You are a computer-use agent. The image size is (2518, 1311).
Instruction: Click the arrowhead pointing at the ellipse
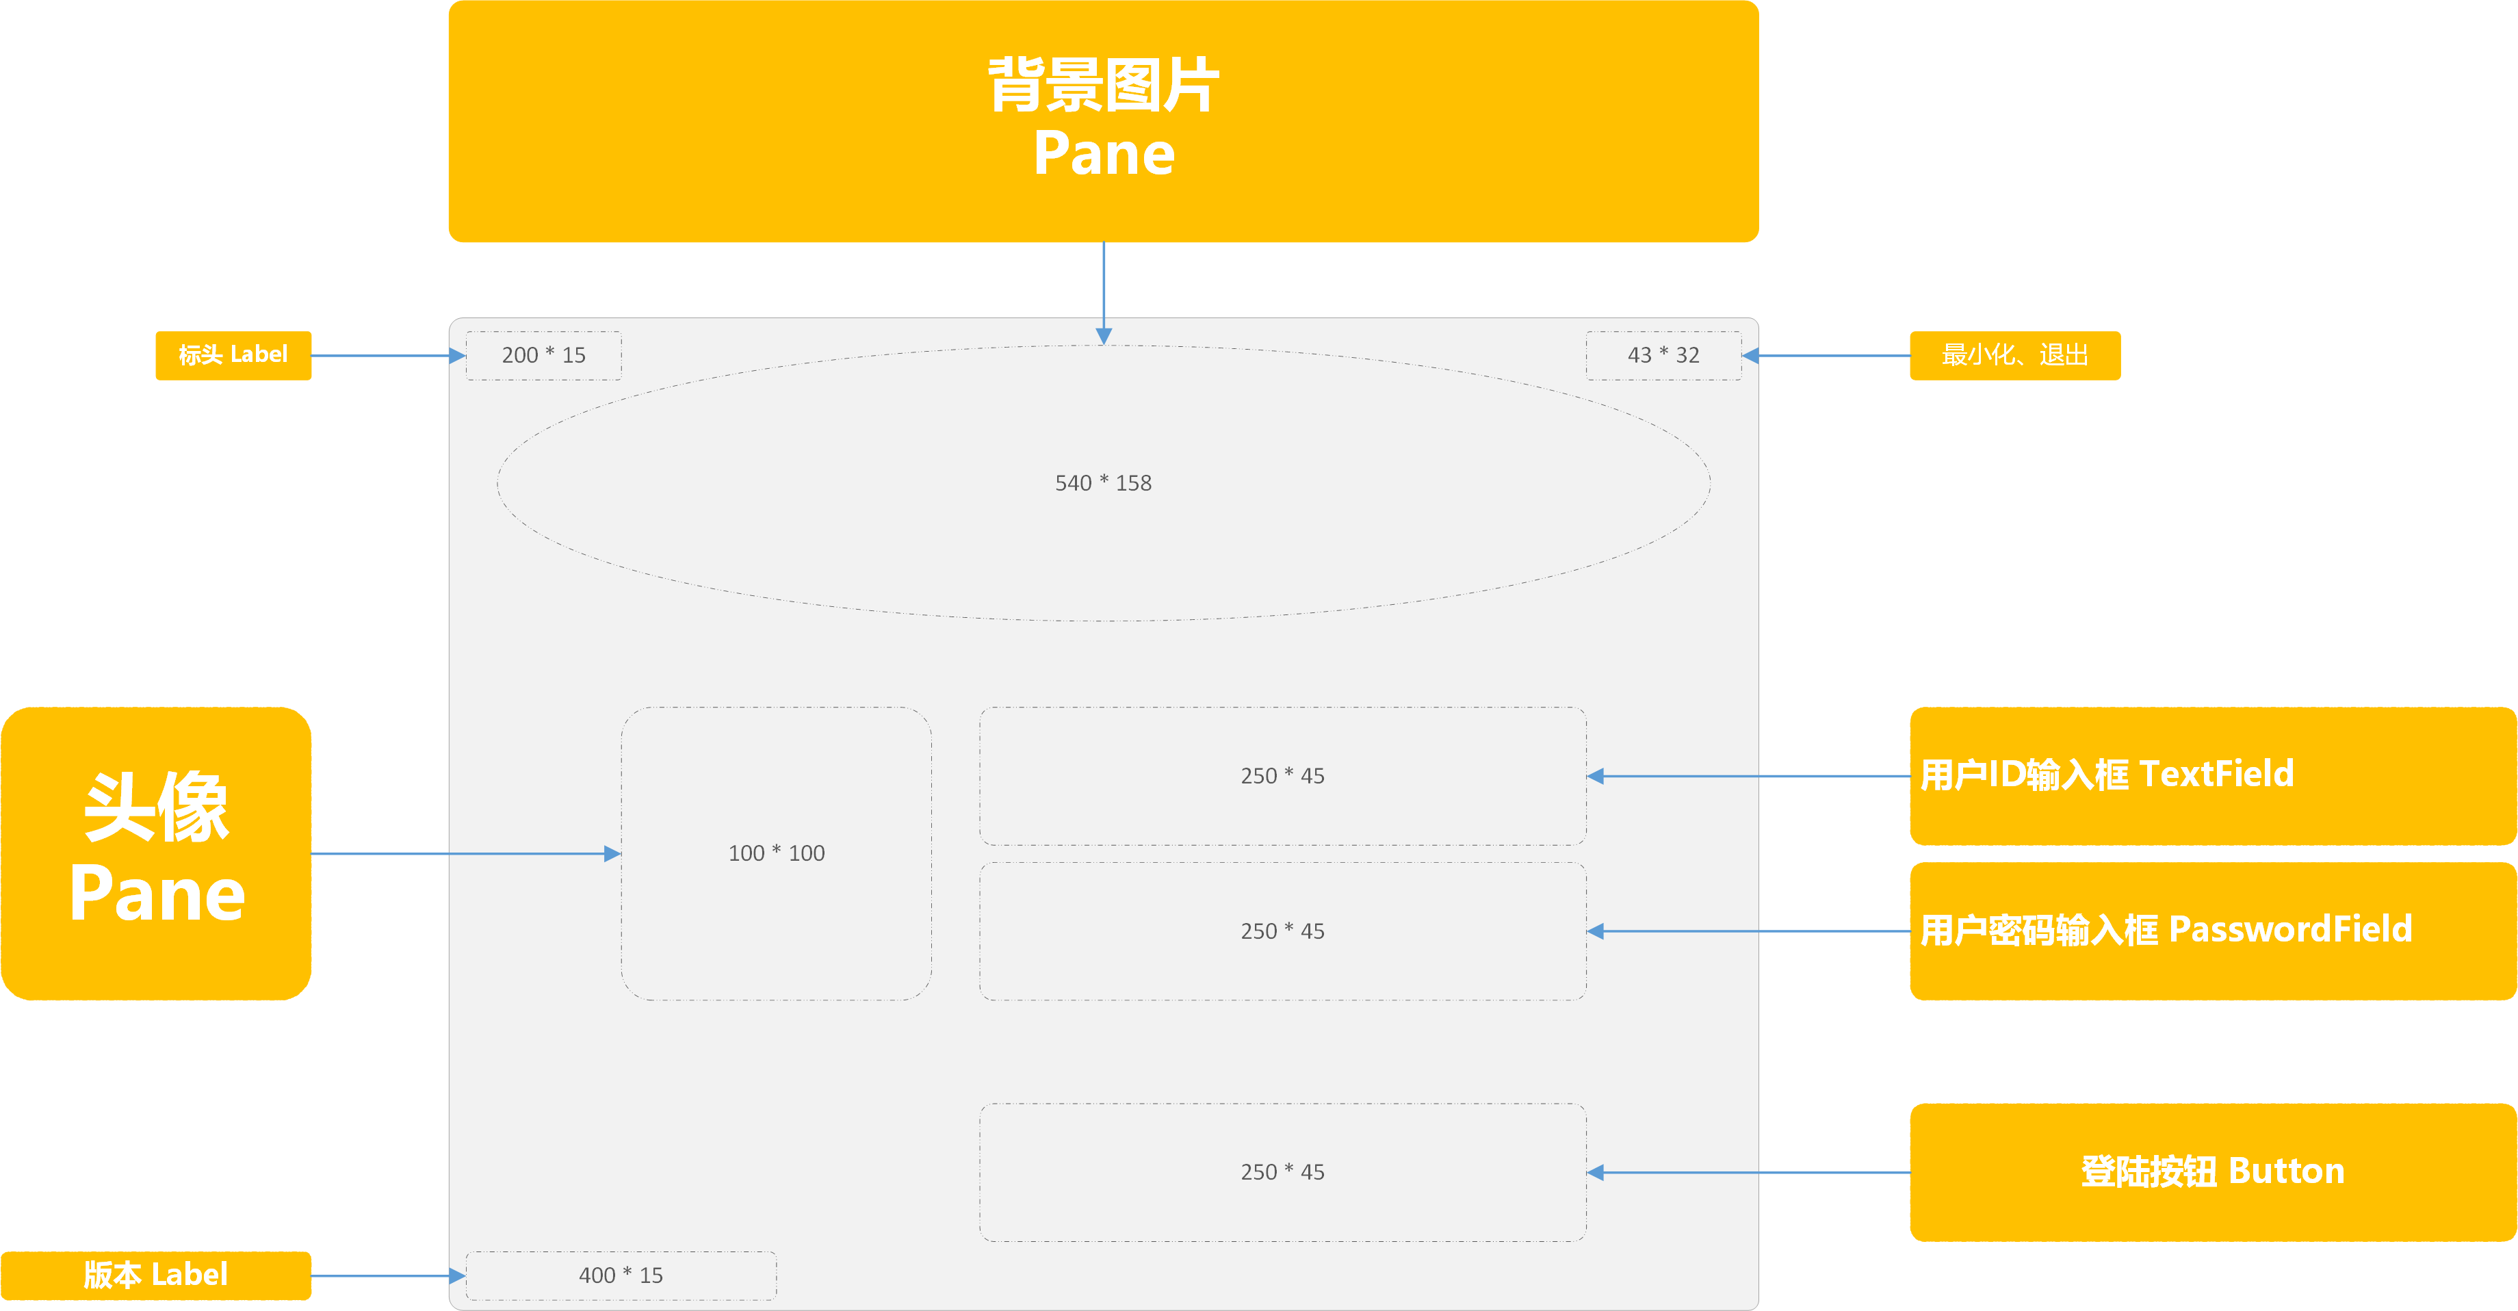click(1104, 337)
